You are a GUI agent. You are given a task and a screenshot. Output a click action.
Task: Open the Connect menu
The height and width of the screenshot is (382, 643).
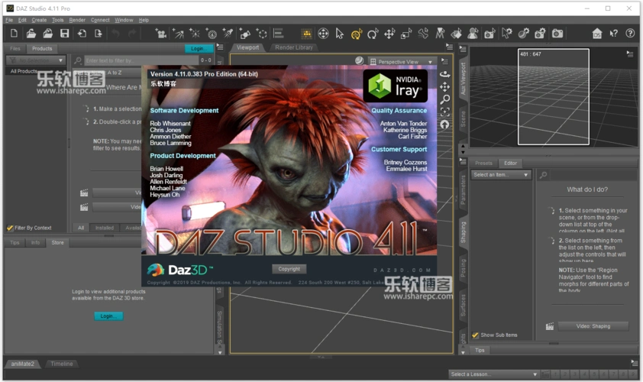(x=100, y=20)
